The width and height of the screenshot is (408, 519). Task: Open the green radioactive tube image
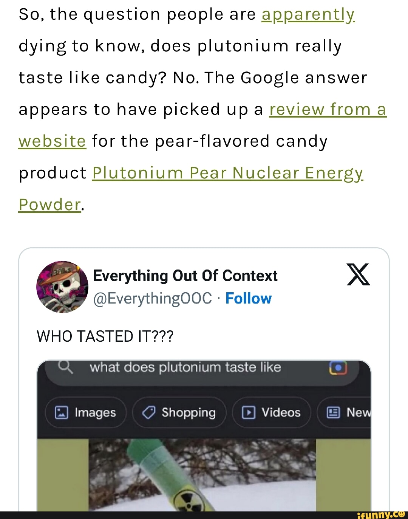[202, 475]
